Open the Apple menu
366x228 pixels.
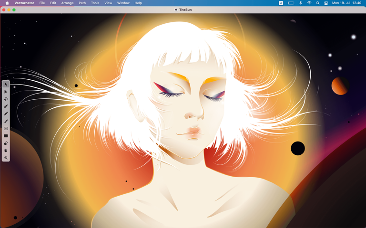[x=7, y=3]
